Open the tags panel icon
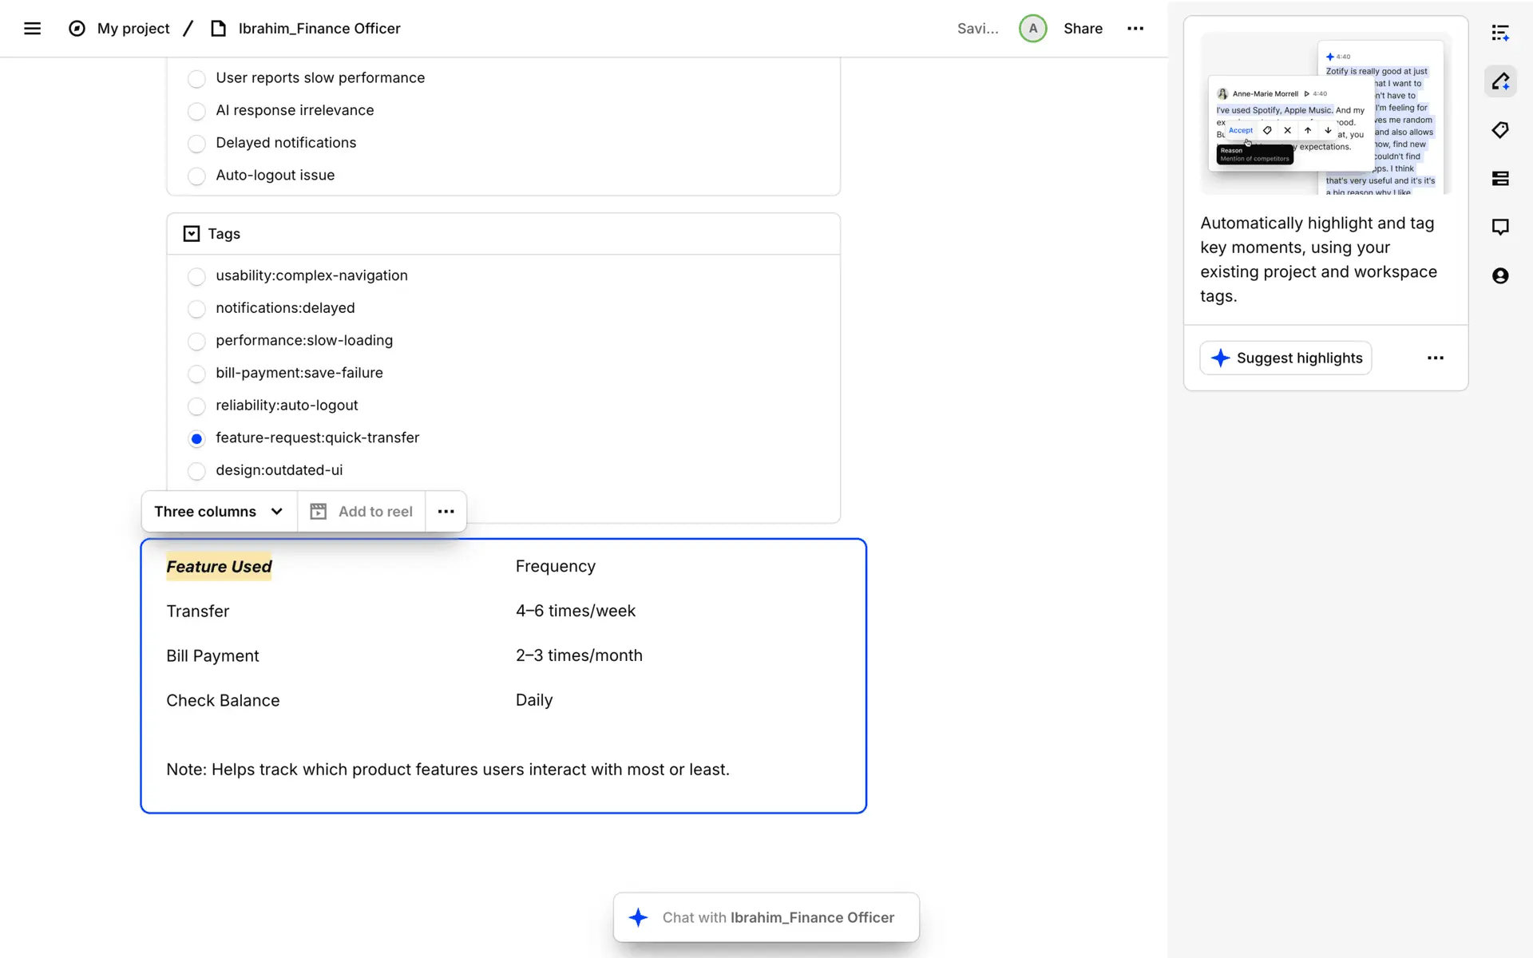The height and width of the screenshot is (958, 1533). pos(1500,130)
